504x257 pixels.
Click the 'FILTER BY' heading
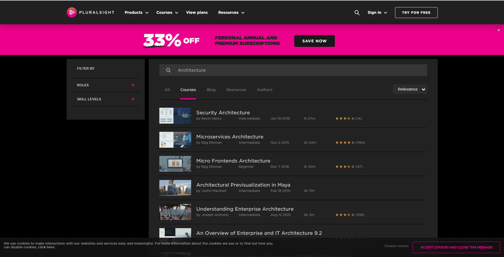tap(86, 69)
